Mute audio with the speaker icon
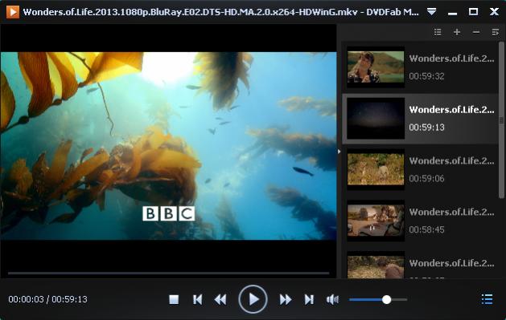 332,300
